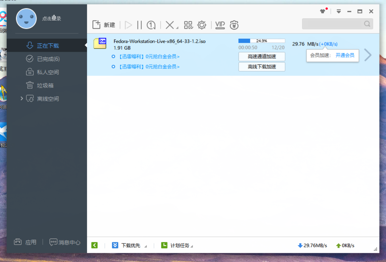The height and width of the screenshot is (262, 386).
Task: Select the first 迅雷福利 radio bullet
Action: point(113,56)
